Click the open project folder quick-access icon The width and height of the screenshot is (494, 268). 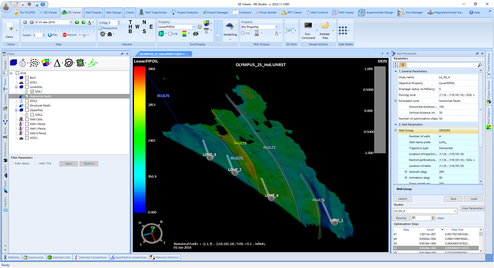click(x=16, y=4)
